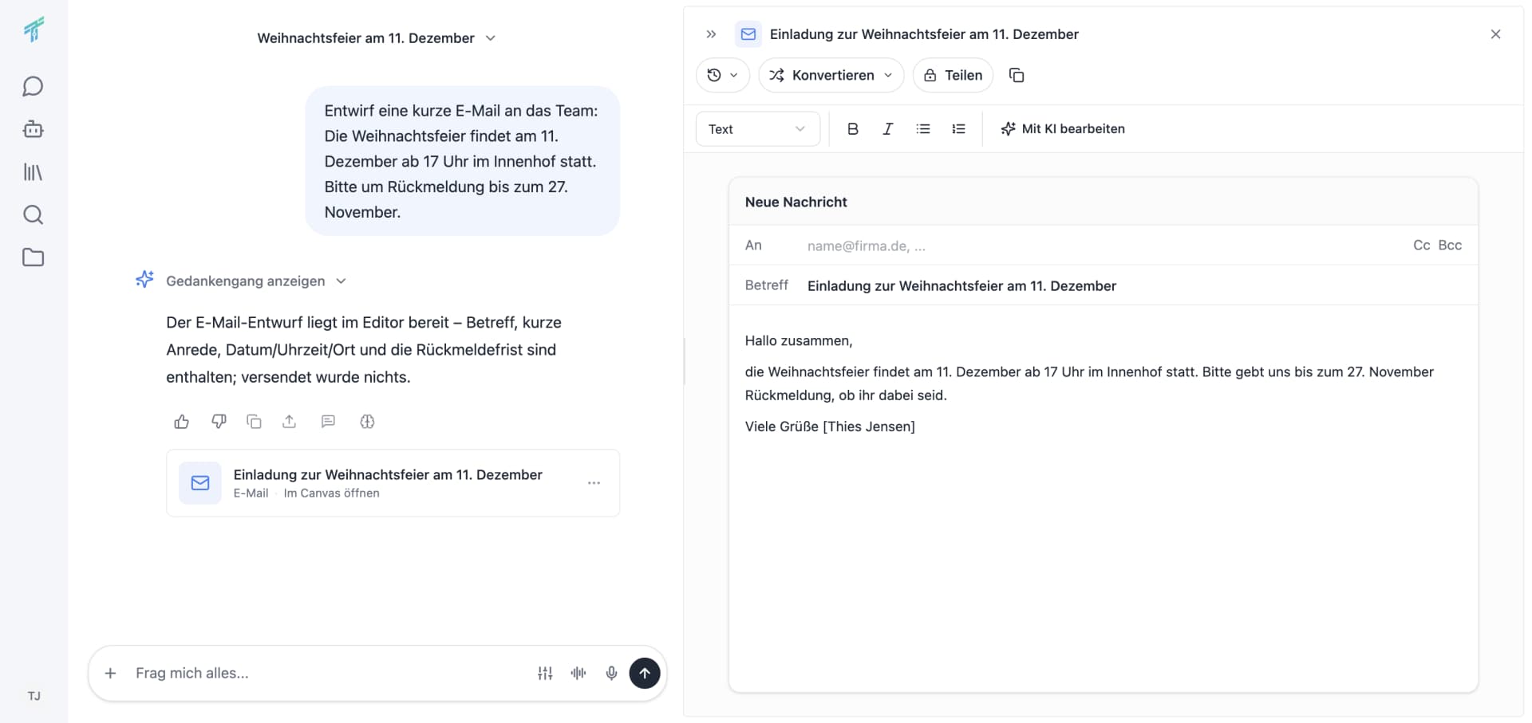Collapse the canvas panel with double-chevron icon

coord(711,34)
